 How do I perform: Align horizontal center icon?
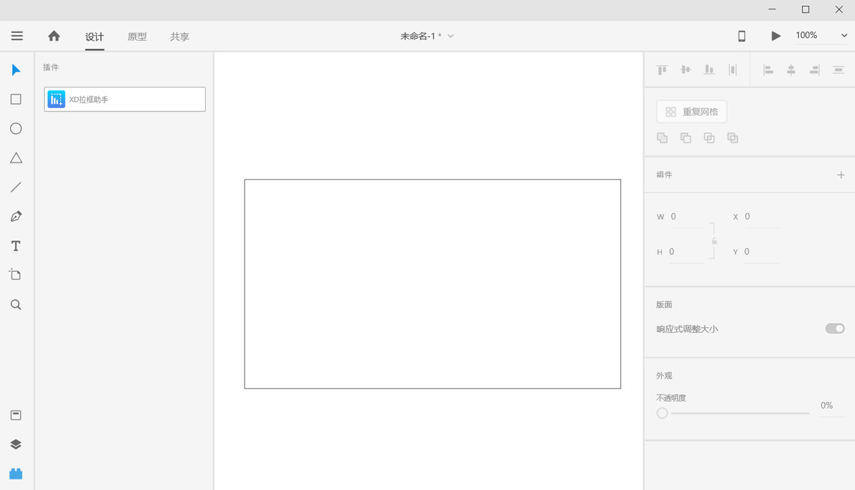(792, 69)
